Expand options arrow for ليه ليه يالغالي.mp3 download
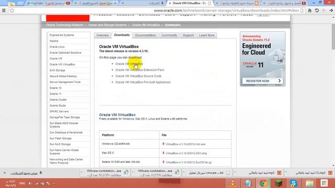335x188 pixels. tap(235, 172)
